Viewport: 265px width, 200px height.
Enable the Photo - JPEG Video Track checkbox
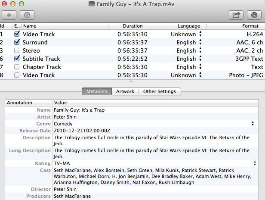[x=17, y=75]
